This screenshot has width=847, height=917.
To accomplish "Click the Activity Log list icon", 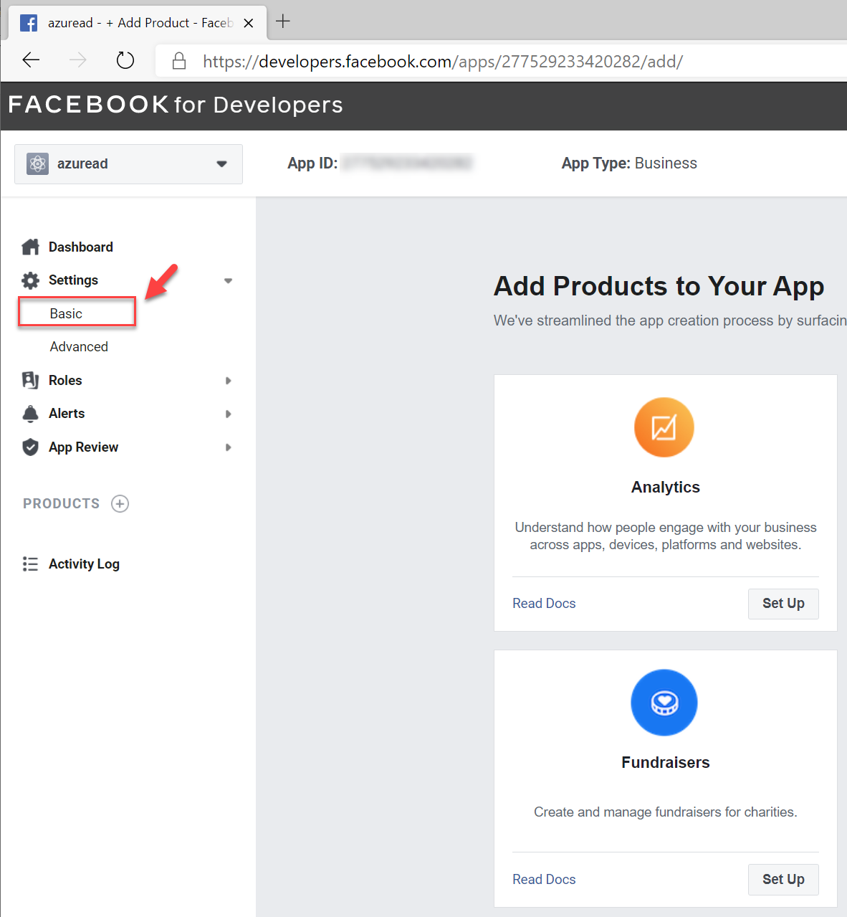I will click(30, 564).
